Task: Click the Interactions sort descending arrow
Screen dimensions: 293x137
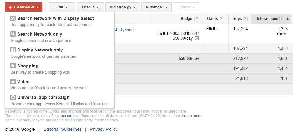Action: pos(288,19)
